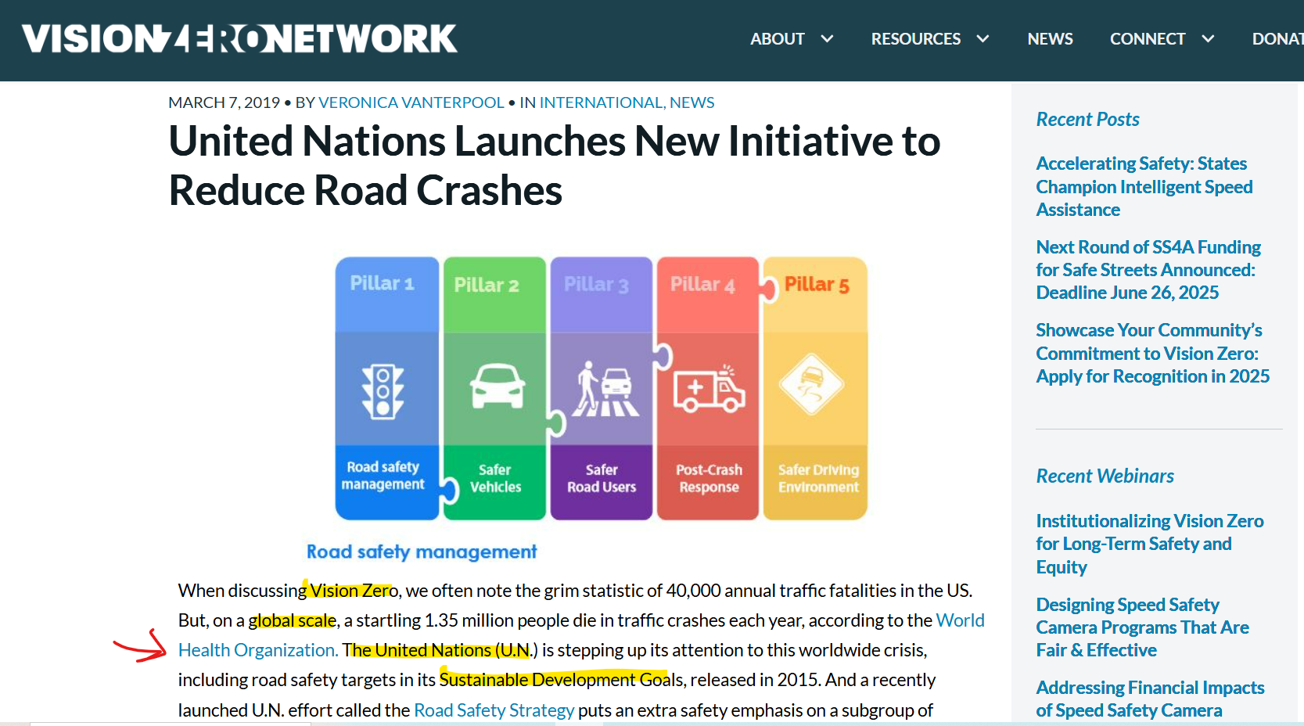Open the Connect menu
The height and width of the screenshot is (726, 1304).
[x=1148, y=39]
